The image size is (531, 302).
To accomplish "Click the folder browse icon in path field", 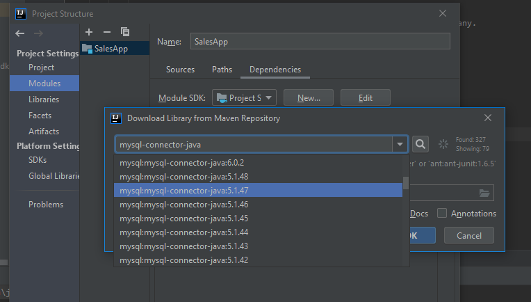I will pos(484,193).
